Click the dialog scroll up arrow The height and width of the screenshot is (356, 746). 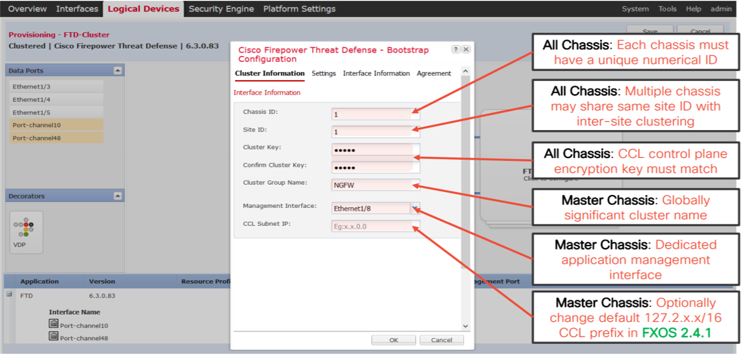(465, 72)
